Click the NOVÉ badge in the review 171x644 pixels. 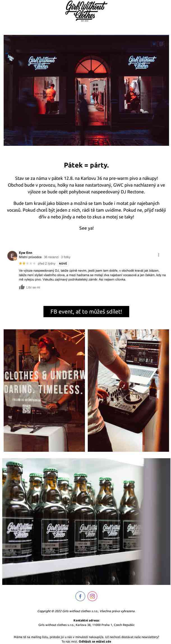click(63, 264)
